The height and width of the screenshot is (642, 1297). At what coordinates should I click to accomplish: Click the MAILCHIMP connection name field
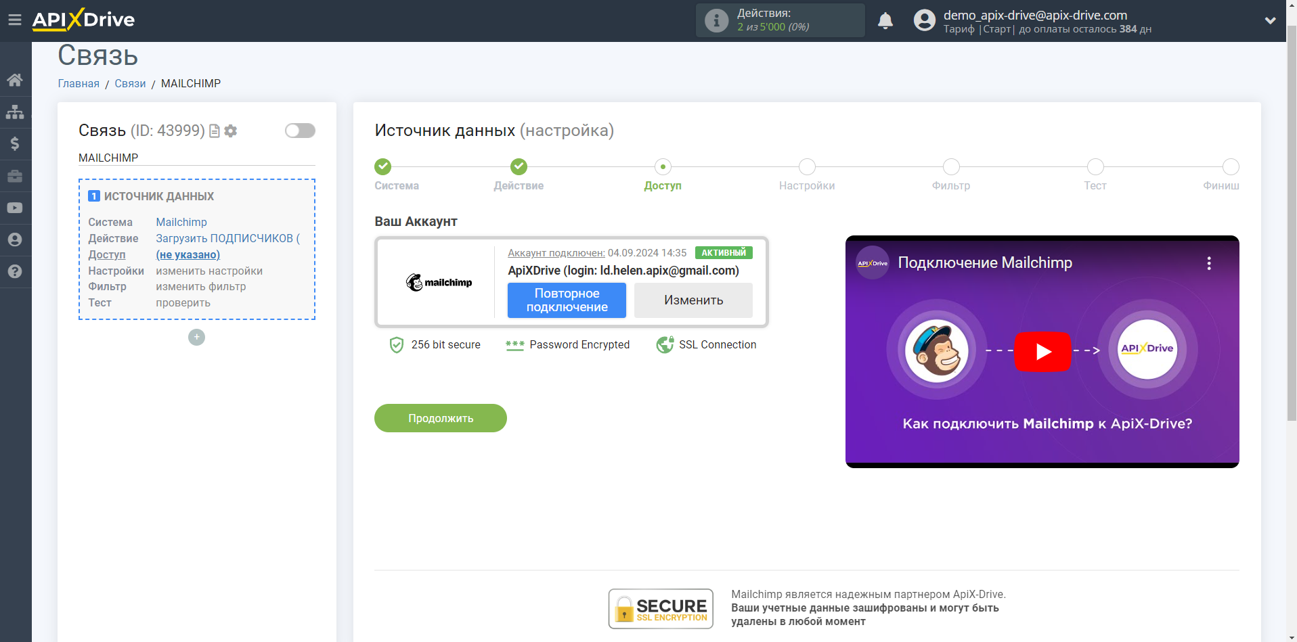pyautogui.click(x=197, y=158)
